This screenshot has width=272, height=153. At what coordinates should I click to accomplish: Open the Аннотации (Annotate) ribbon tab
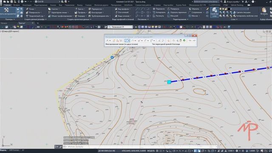tap(27, 5)
